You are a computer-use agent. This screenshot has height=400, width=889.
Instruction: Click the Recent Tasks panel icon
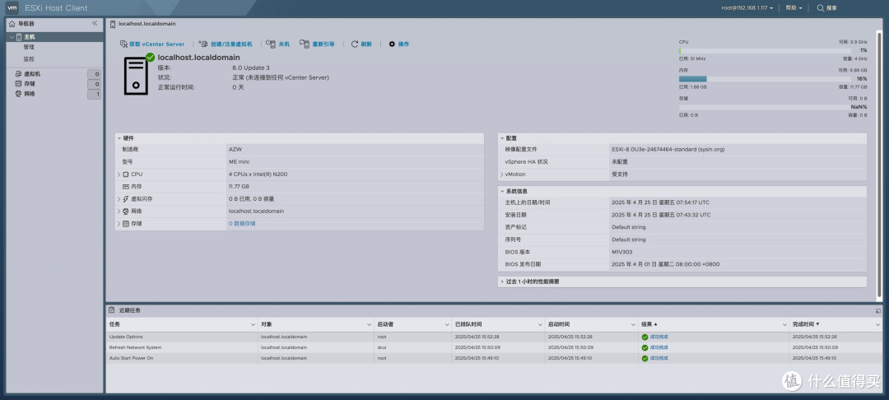(112, 310)
